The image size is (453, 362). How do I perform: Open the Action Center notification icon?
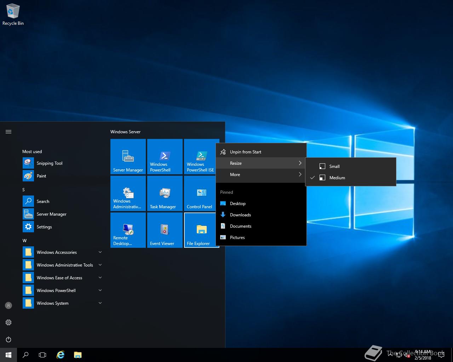pyautogui.click(x=441, y=355)
